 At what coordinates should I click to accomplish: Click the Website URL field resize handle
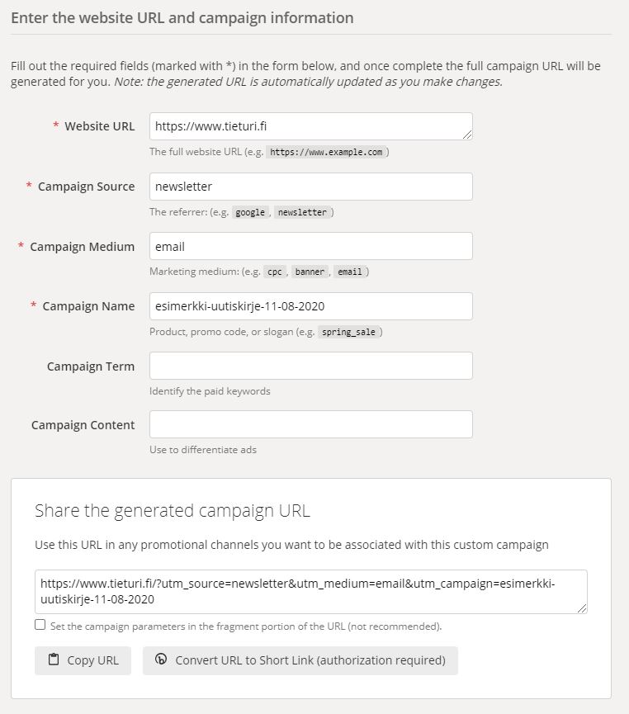tap(467, 134)
